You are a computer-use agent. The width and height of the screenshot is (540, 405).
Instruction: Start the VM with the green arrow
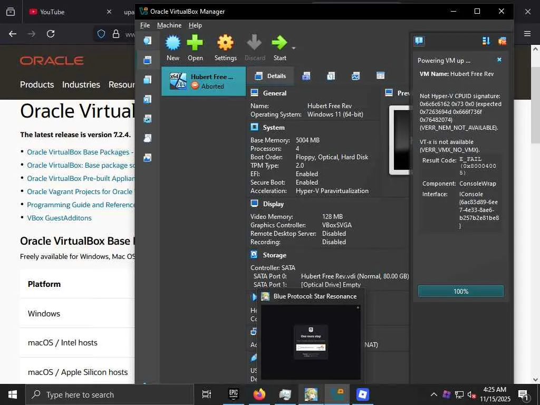coord(279,43)
